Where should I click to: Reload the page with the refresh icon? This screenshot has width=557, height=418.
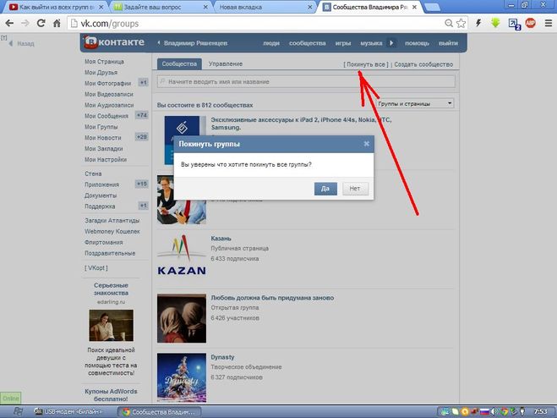[41, 24]
